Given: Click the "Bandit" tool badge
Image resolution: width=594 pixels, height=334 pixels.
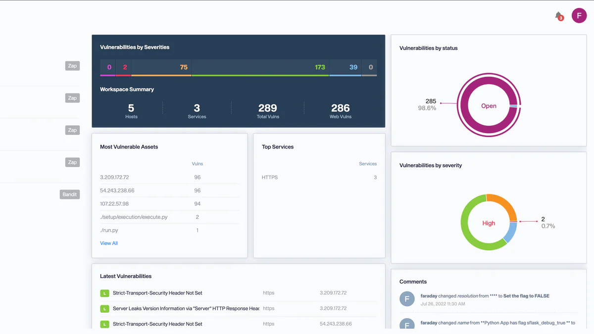Looking at the screenshot, I should [x=69, y=194].
